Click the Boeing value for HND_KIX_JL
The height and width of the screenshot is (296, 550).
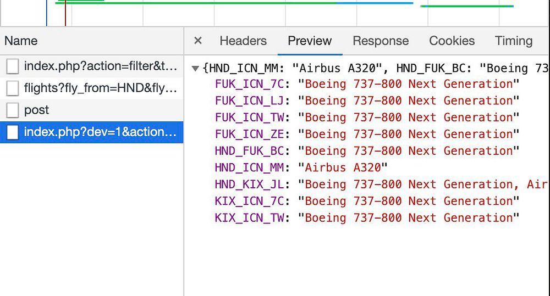tap(424, 185)
